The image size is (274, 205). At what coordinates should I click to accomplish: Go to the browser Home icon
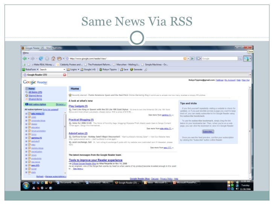[x=53, y=59]
